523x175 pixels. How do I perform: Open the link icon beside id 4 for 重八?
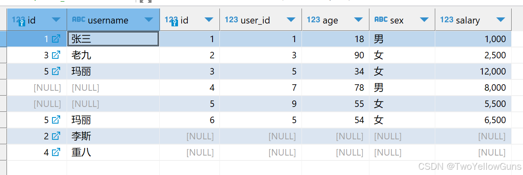(x=56, y=152)
